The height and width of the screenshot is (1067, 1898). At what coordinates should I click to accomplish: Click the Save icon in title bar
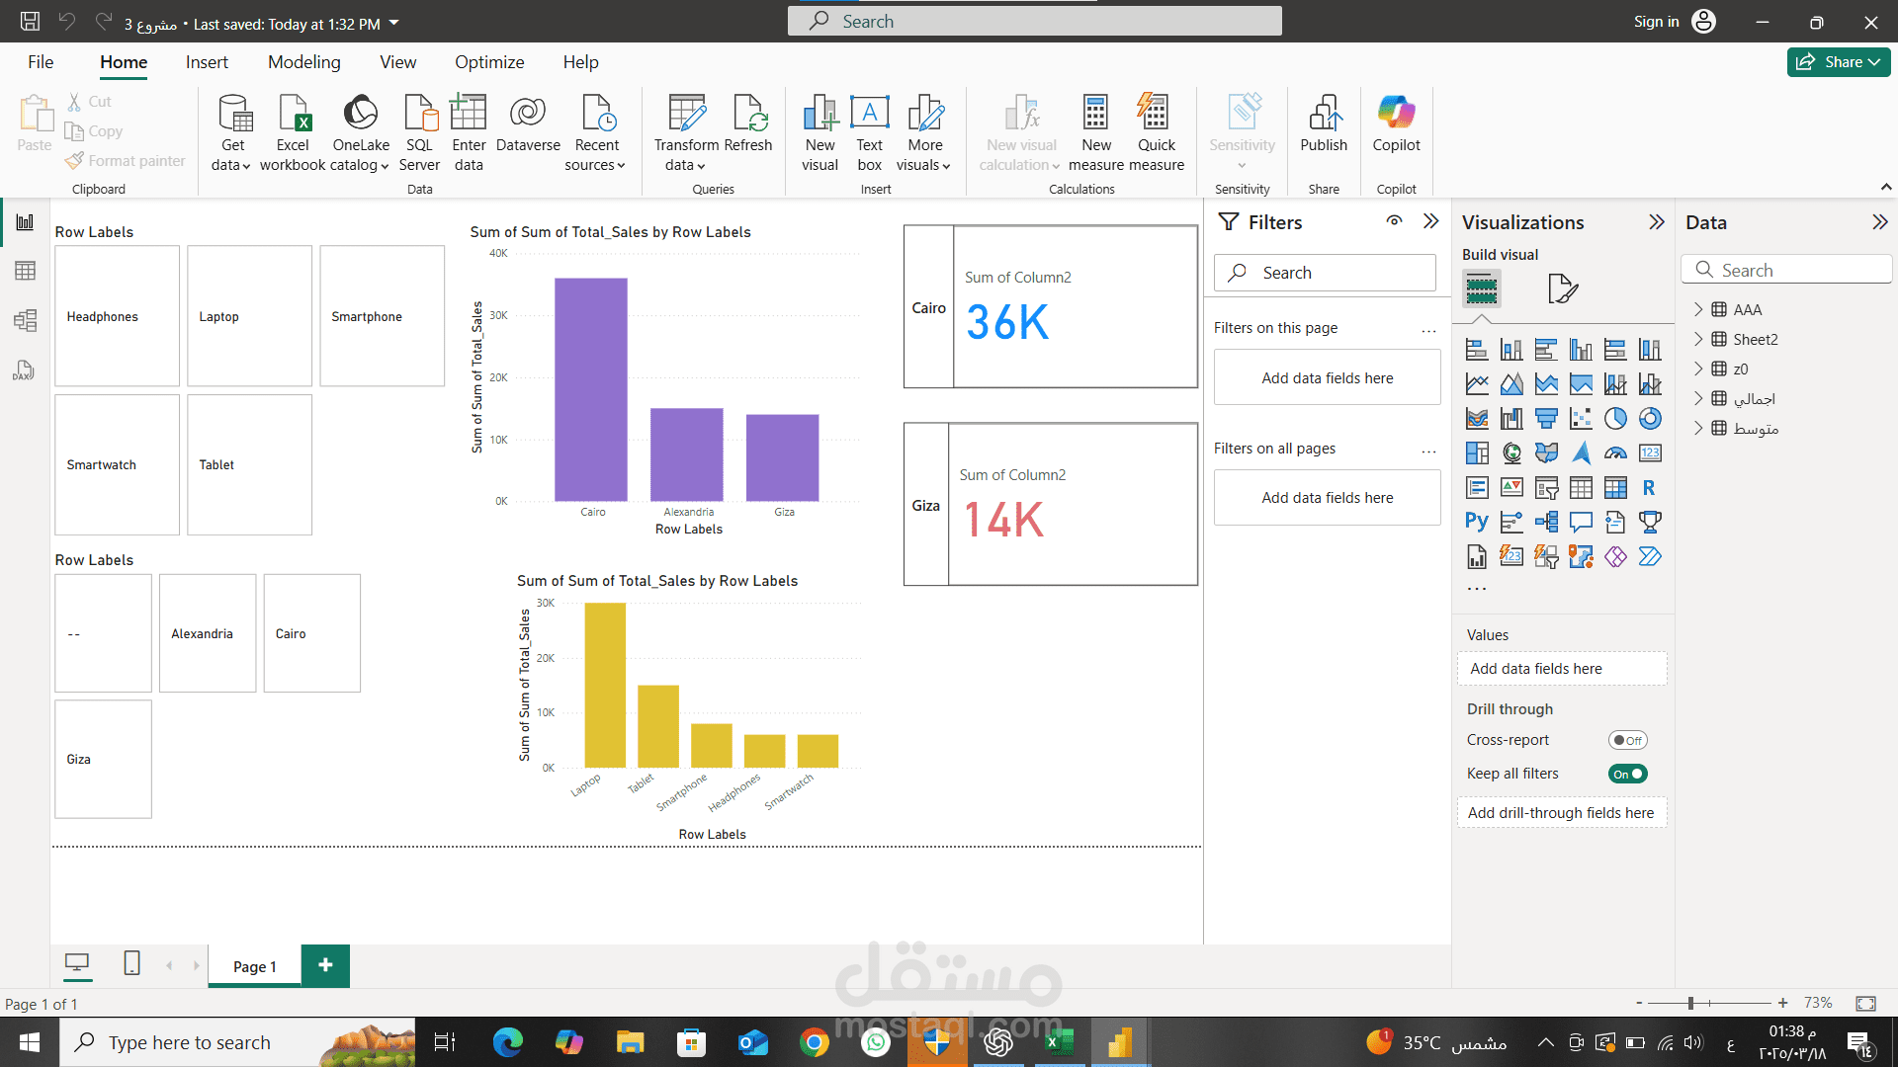pyautogui.click(x=30, y=21)
